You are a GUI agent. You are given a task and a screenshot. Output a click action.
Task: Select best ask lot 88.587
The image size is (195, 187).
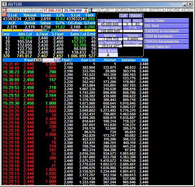coord(80,38)
